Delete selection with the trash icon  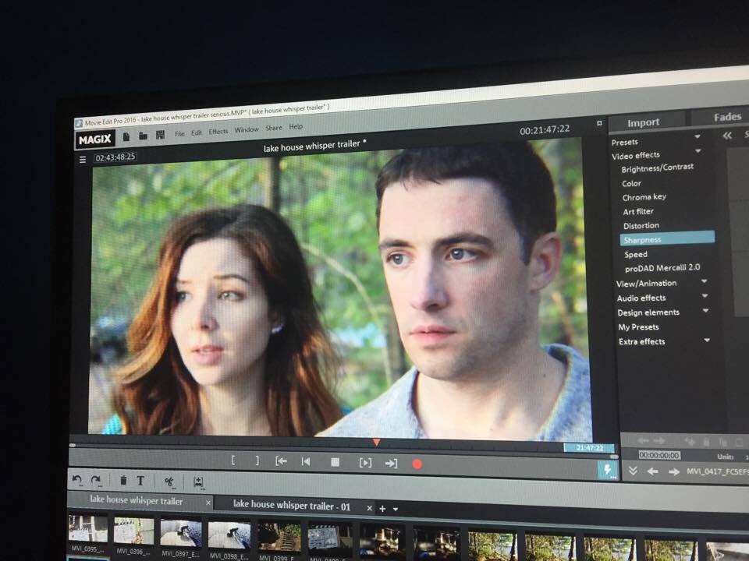pyautogui.click(x=123, y=481)
